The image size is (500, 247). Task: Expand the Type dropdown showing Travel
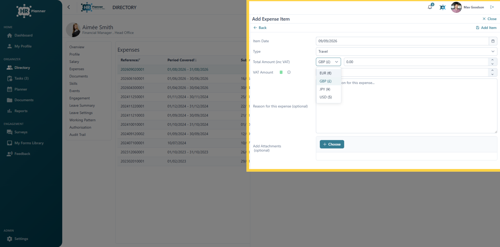click(x=406, y=51)
